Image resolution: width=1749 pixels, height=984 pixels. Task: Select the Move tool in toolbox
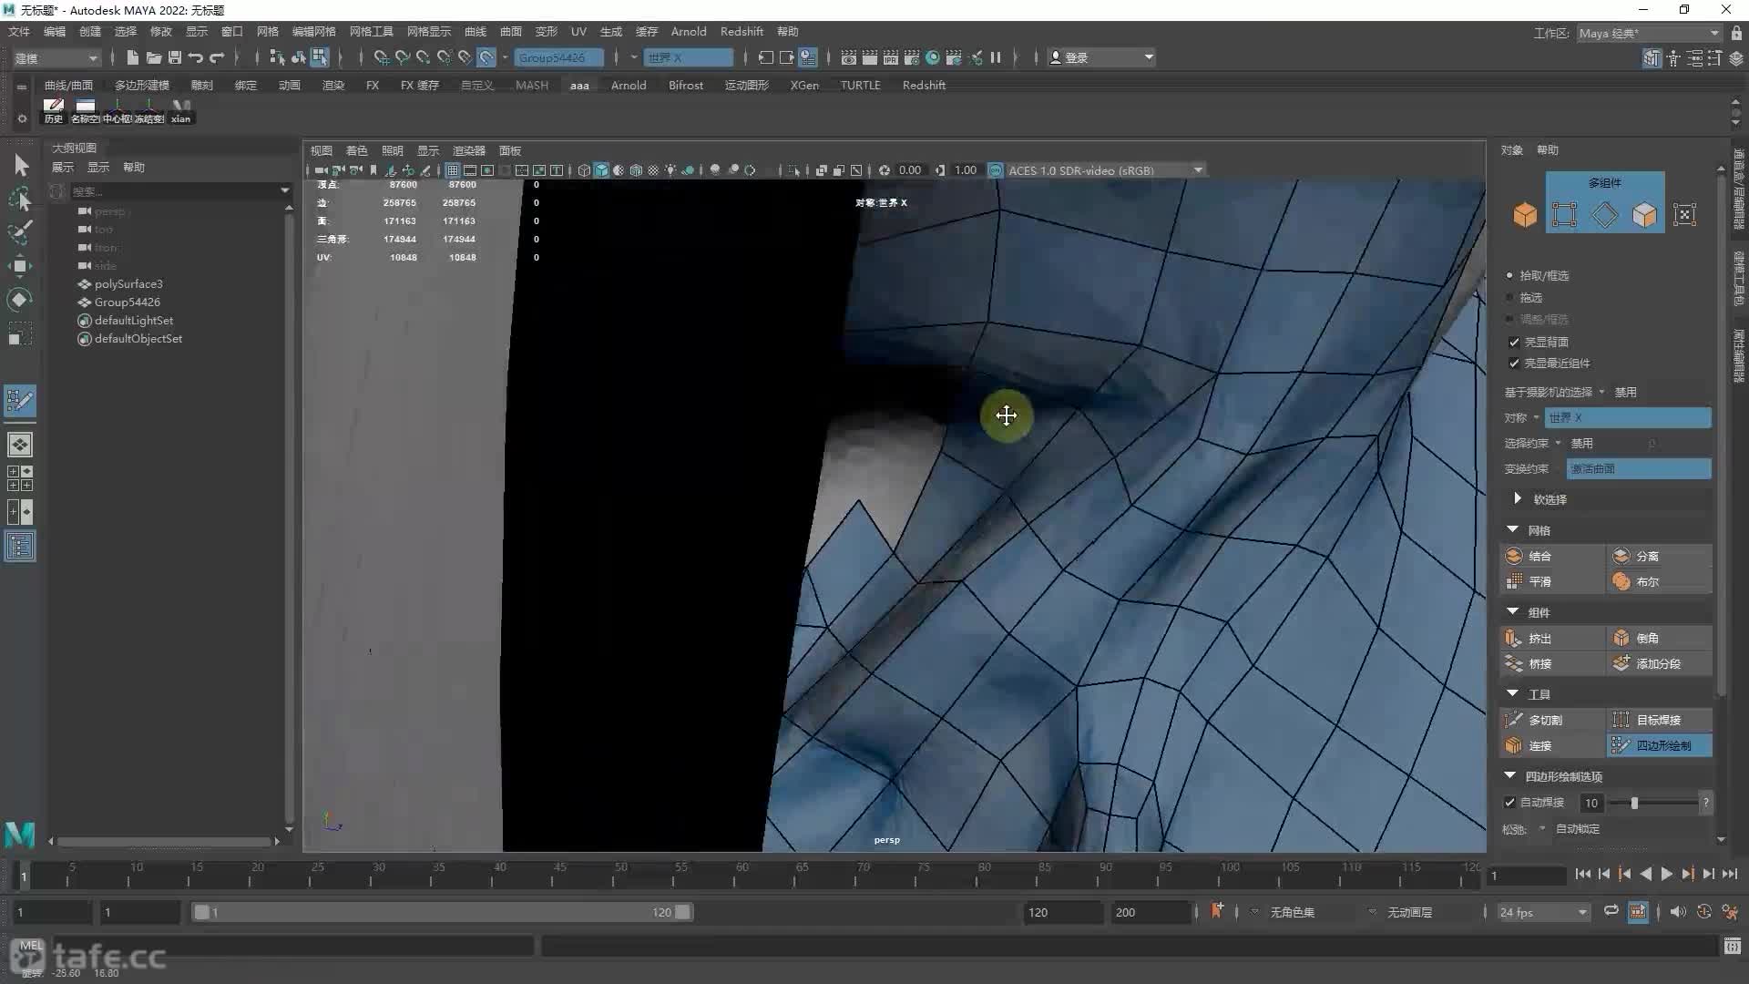click(20, 266)
